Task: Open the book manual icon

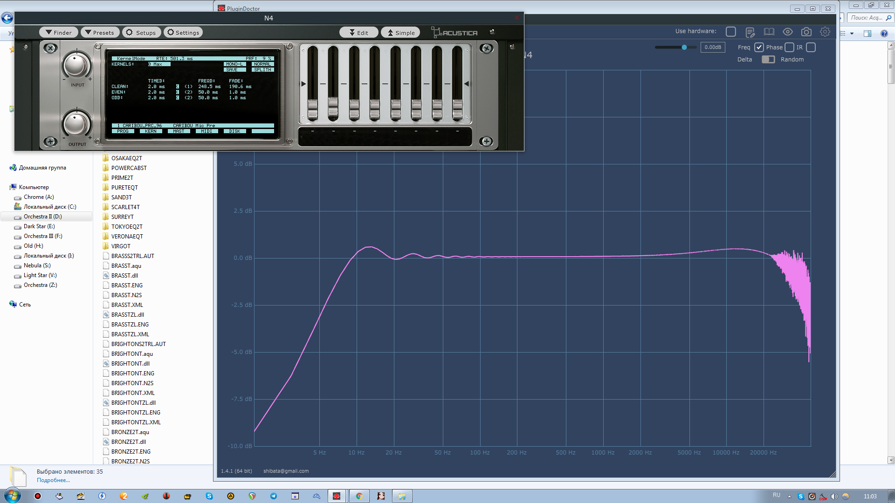Action: point(769,32)
